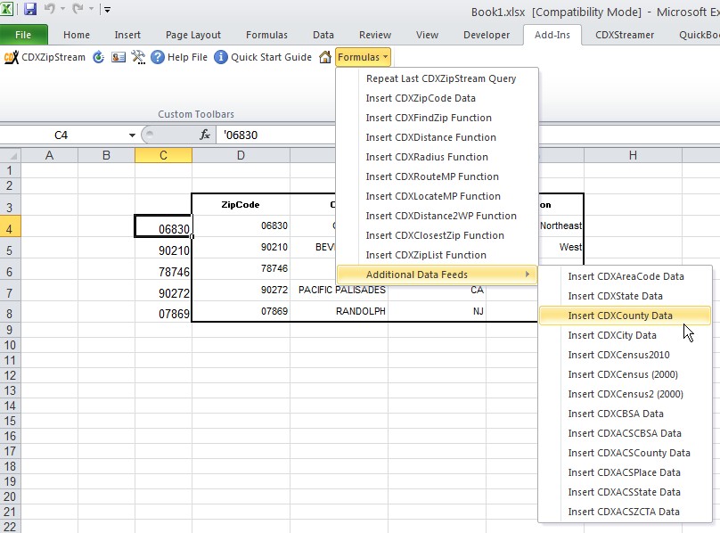Image resolution: width=720 pixels, height=533 pixels.
Task: Choose Insert CDXCity Data
Action: pos(625,335)
